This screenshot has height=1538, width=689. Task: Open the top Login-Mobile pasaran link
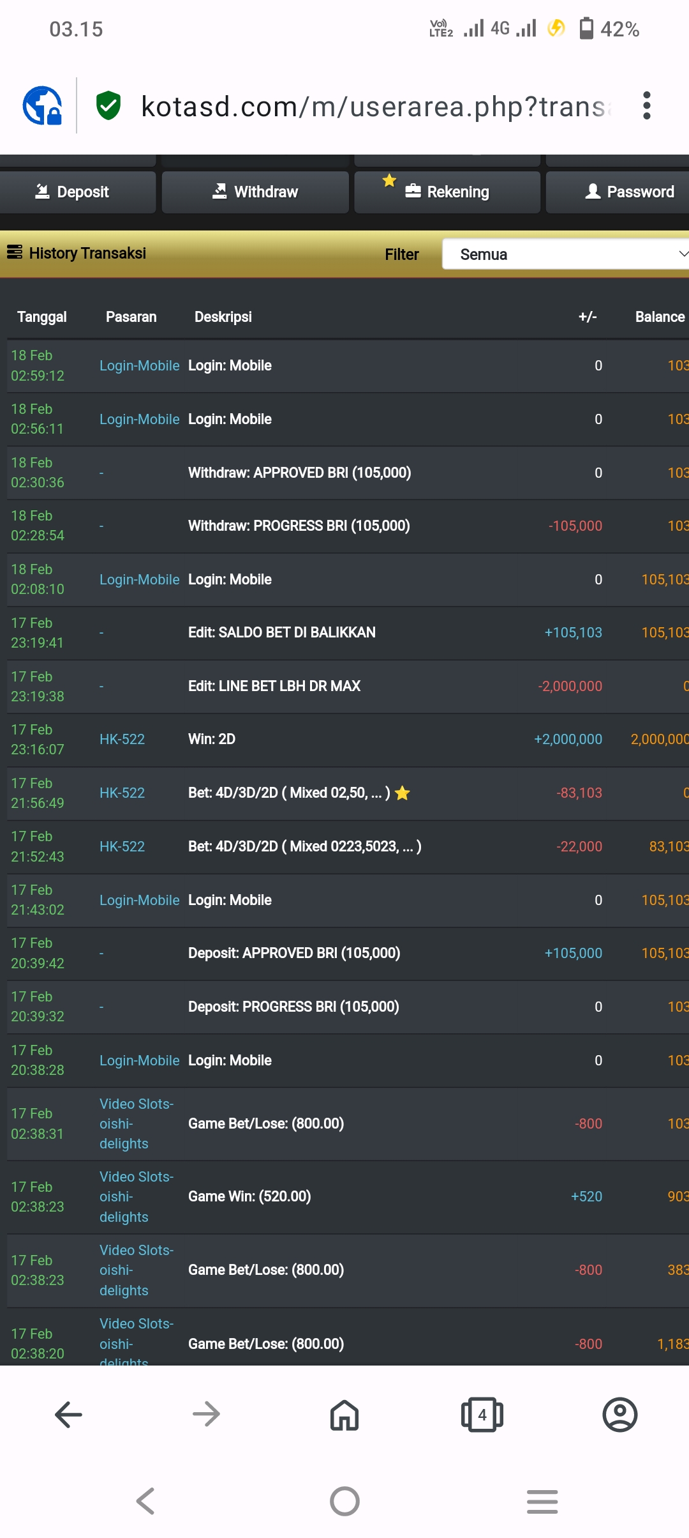pyautogui.click(x=139, y=365)
